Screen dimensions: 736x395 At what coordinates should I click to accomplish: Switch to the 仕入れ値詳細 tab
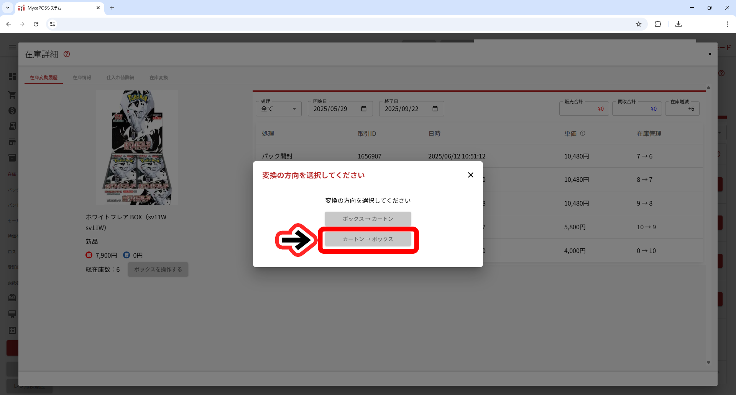[x=120, y=78]
